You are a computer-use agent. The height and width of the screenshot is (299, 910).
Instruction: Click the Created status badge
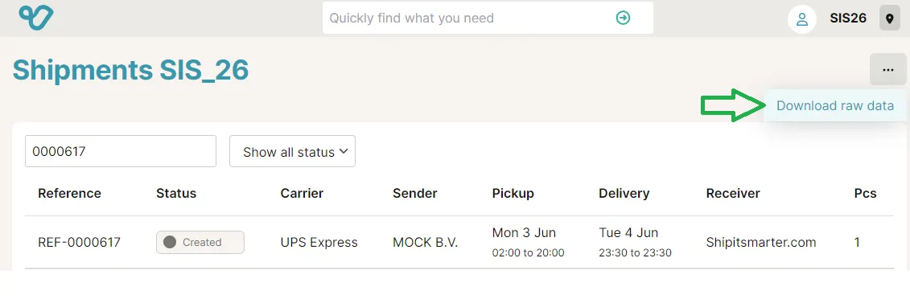pyautogui.click(x=200, y=242)
